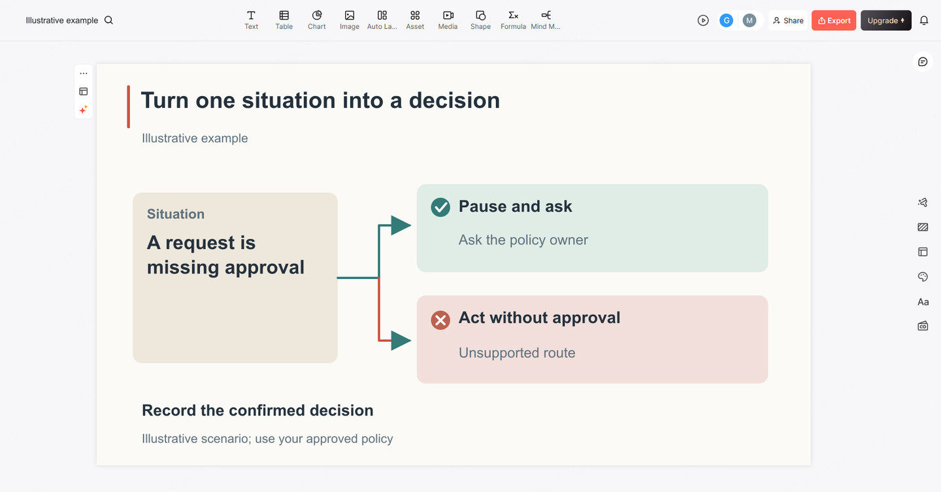Click the orange AI sparkle icon

coord(84,110)
